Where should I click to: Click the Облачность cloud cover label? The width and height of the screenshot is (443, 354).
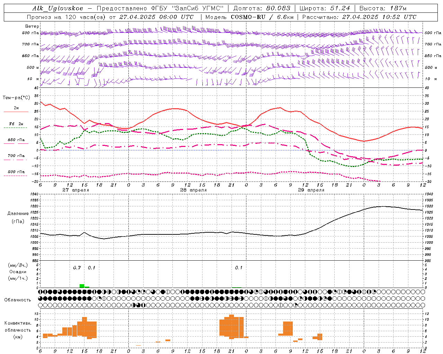coord(18,300)
